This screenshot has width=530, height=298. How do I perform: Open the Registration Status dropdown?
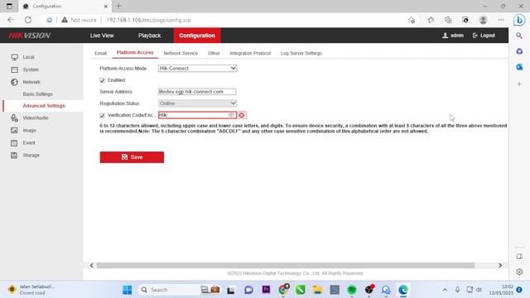pos(197,103)
